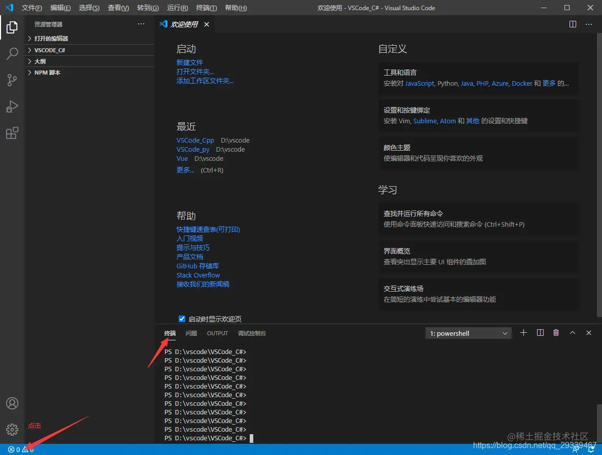Split the editor to the right
This screenshot has height=455, width=602.
click(573, 24)
